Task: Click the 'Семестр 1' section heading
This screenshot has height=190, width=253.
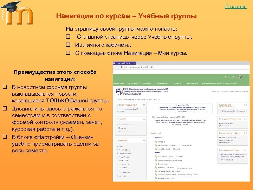Action: [156, 133]
